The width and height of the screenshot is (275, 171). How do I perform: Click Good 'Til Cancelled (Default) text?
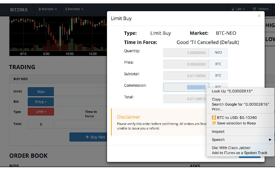[x=208, y=42]
